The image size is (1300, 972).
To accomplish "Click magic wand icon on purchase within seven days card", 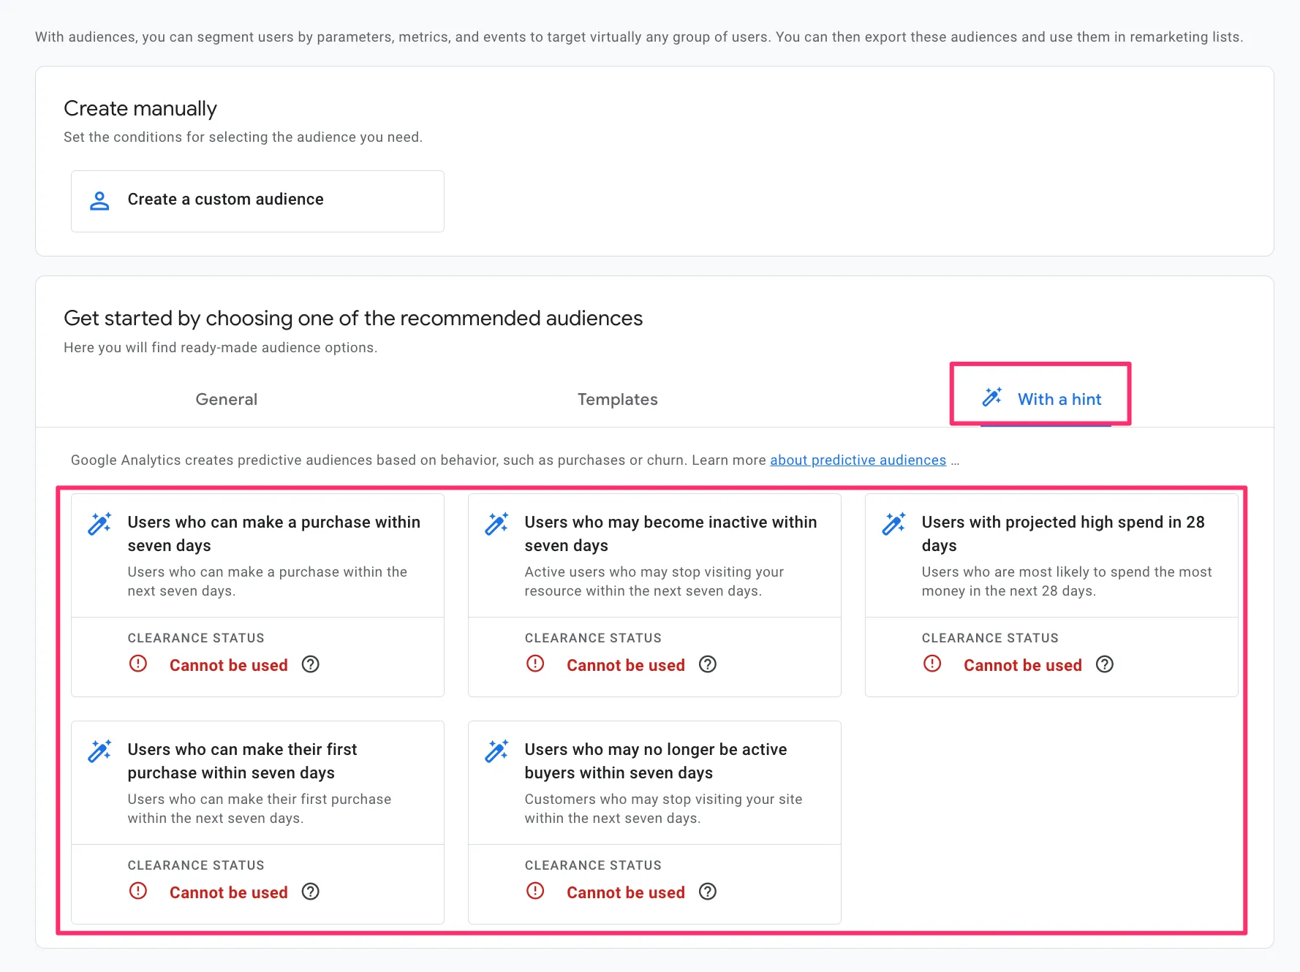I will pyautogui.click(x=99, y=524).
